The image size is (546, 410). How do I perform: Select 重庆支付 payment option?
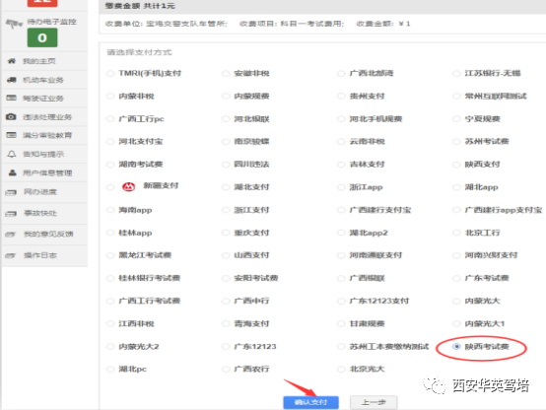pyautogui.click(x=226, y=233)
